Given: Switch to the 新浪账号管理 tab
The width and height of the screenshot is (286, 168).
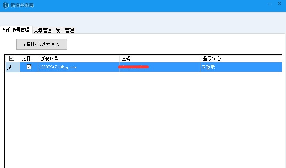Looking at the screenshot, I should pyautogui.click(x=16, y=30).
